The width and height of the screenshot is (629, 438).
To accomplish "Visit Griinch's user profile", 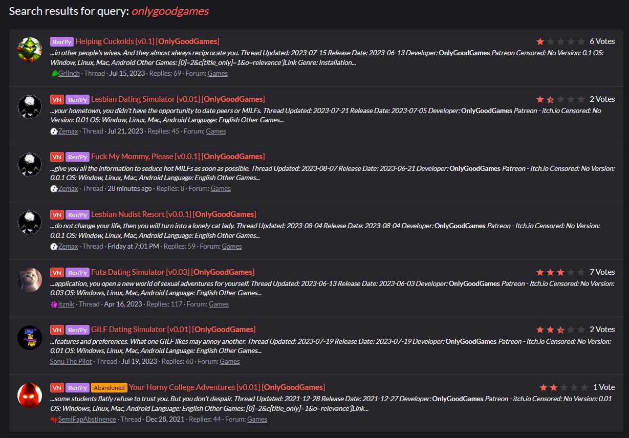I will (x=69, y=73).
